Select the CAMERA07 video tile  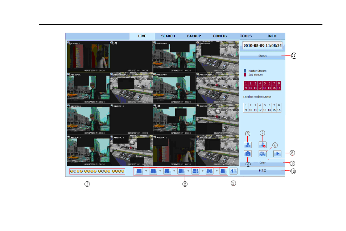click(x=174, y=88)
